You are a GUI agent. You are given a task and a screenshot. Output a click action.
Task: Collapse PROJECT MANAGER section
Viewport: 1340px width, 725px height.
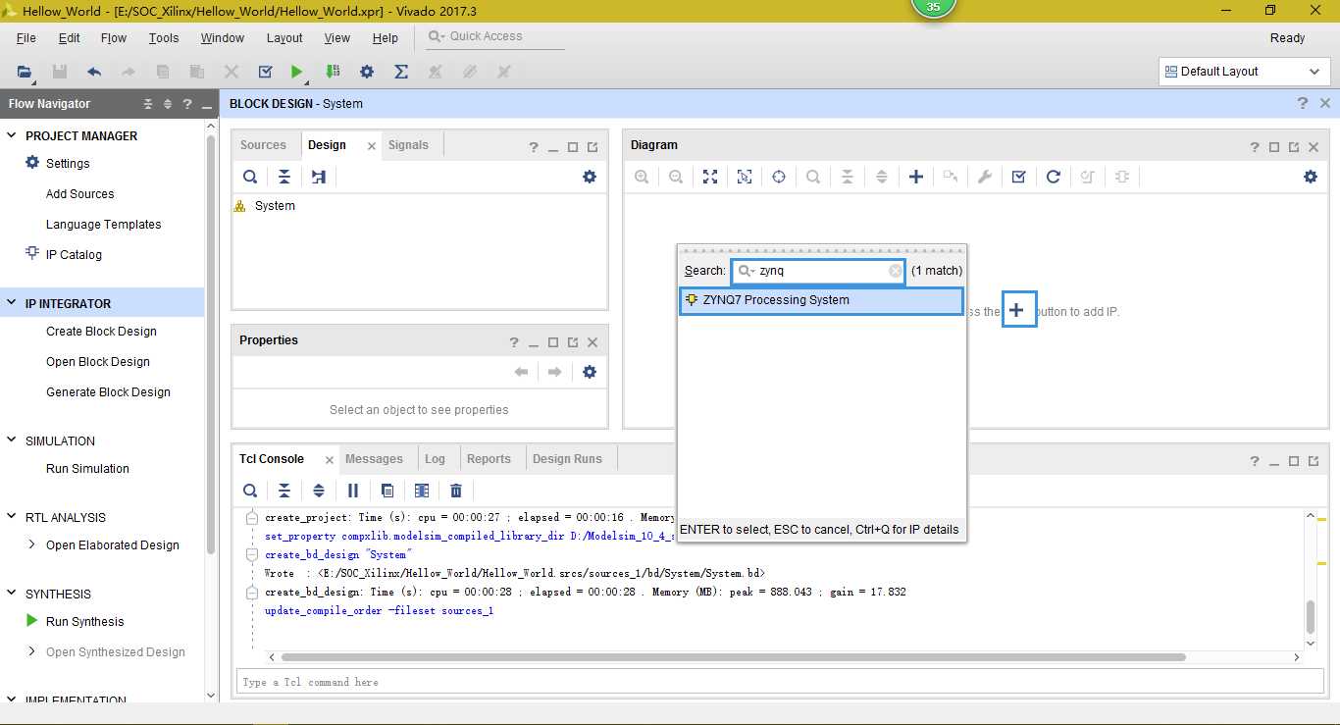[12, 135]
